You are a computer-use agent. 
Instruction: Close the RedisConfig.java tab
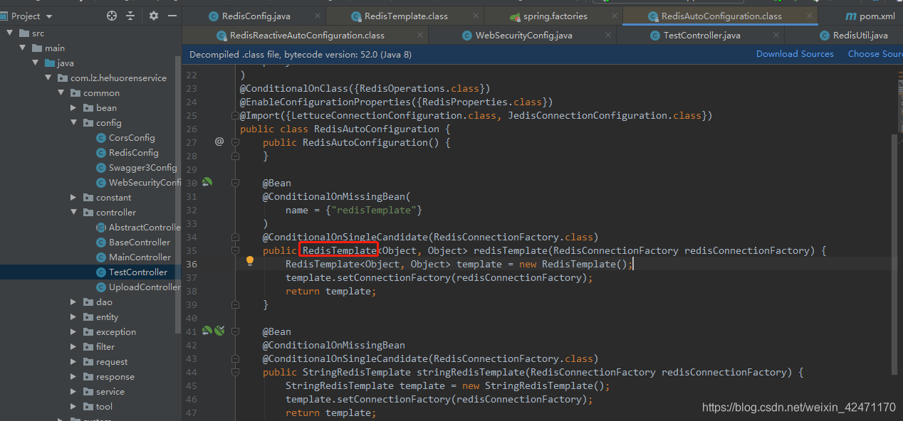[x=316, y=16]
